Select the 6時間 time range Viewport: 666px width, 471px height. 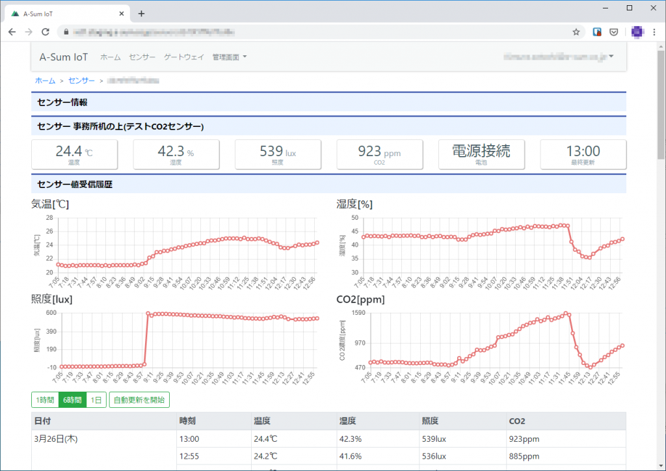[x=72, y=400]
